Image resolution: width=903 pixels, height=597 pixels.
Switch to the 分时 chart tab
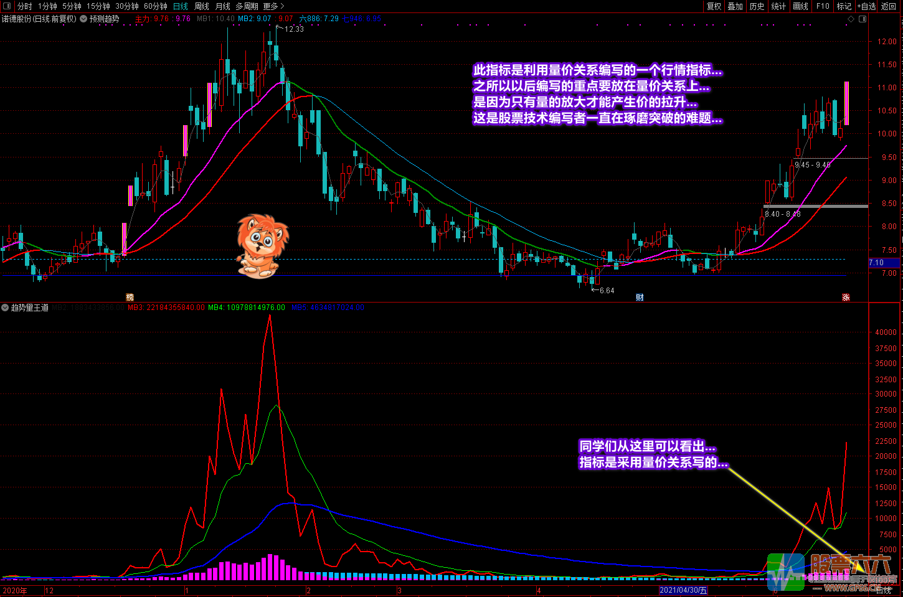[x=25, y=6]
